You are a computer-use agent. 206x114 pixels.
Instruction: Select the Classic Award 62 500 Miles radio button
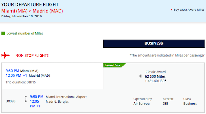(x=141, y=76)
